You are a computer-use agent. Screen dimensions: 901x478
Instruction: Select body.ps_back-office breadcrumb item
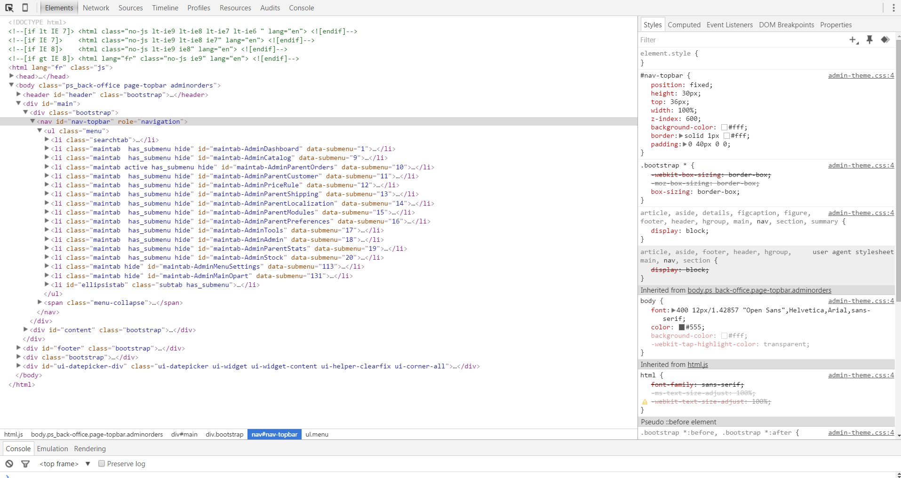pos(97,434)
